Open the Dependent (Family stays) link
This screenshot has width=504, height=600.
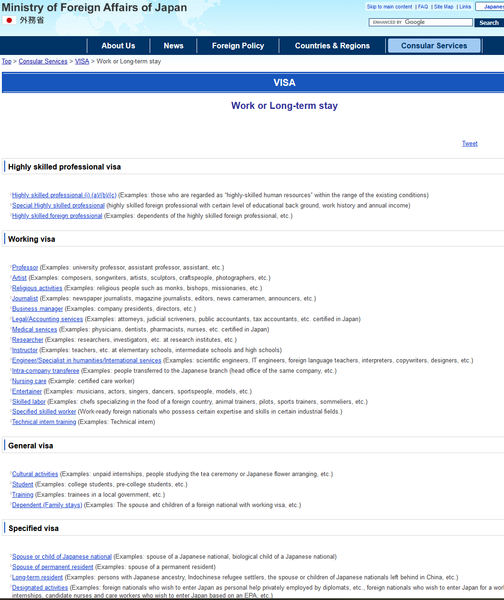pyautogui.click(x=47, y=505)
